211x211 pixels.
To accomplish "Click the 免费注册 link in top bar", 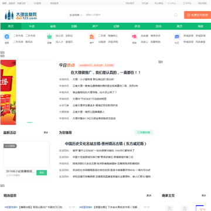I will [x=21, y=4].
